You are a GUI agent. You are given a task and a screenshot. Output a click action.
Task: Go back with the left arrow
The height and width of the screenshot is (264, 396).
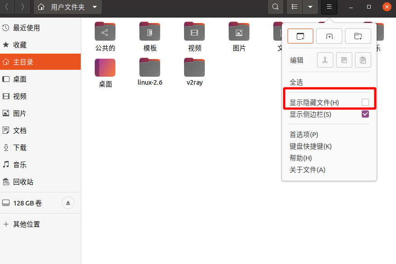[x=7, y=7]
